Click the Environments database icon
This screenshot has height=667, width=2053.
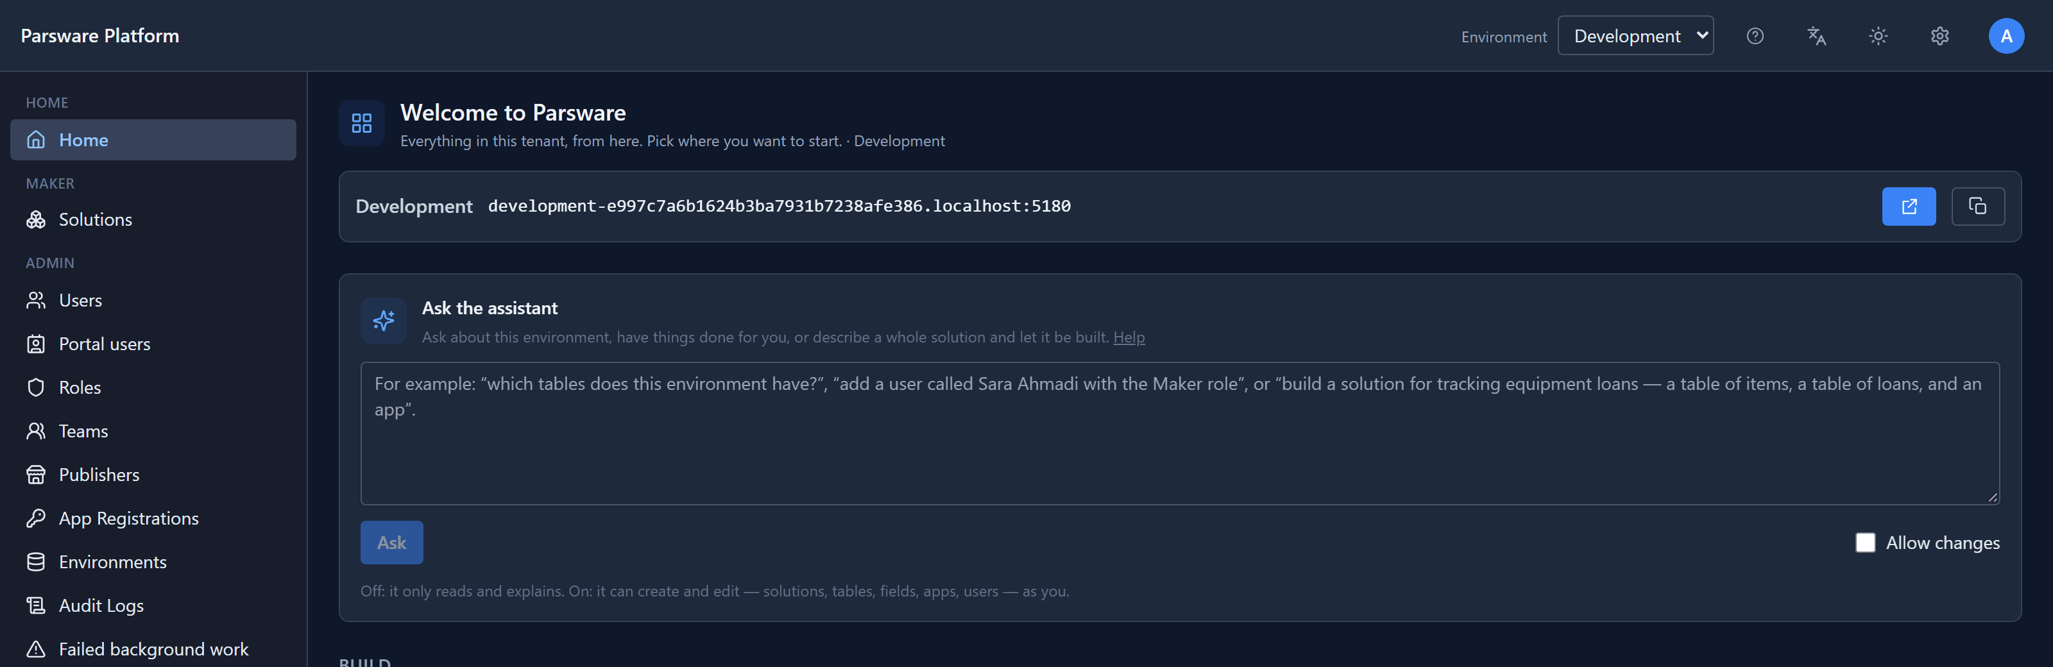point(36,562)
